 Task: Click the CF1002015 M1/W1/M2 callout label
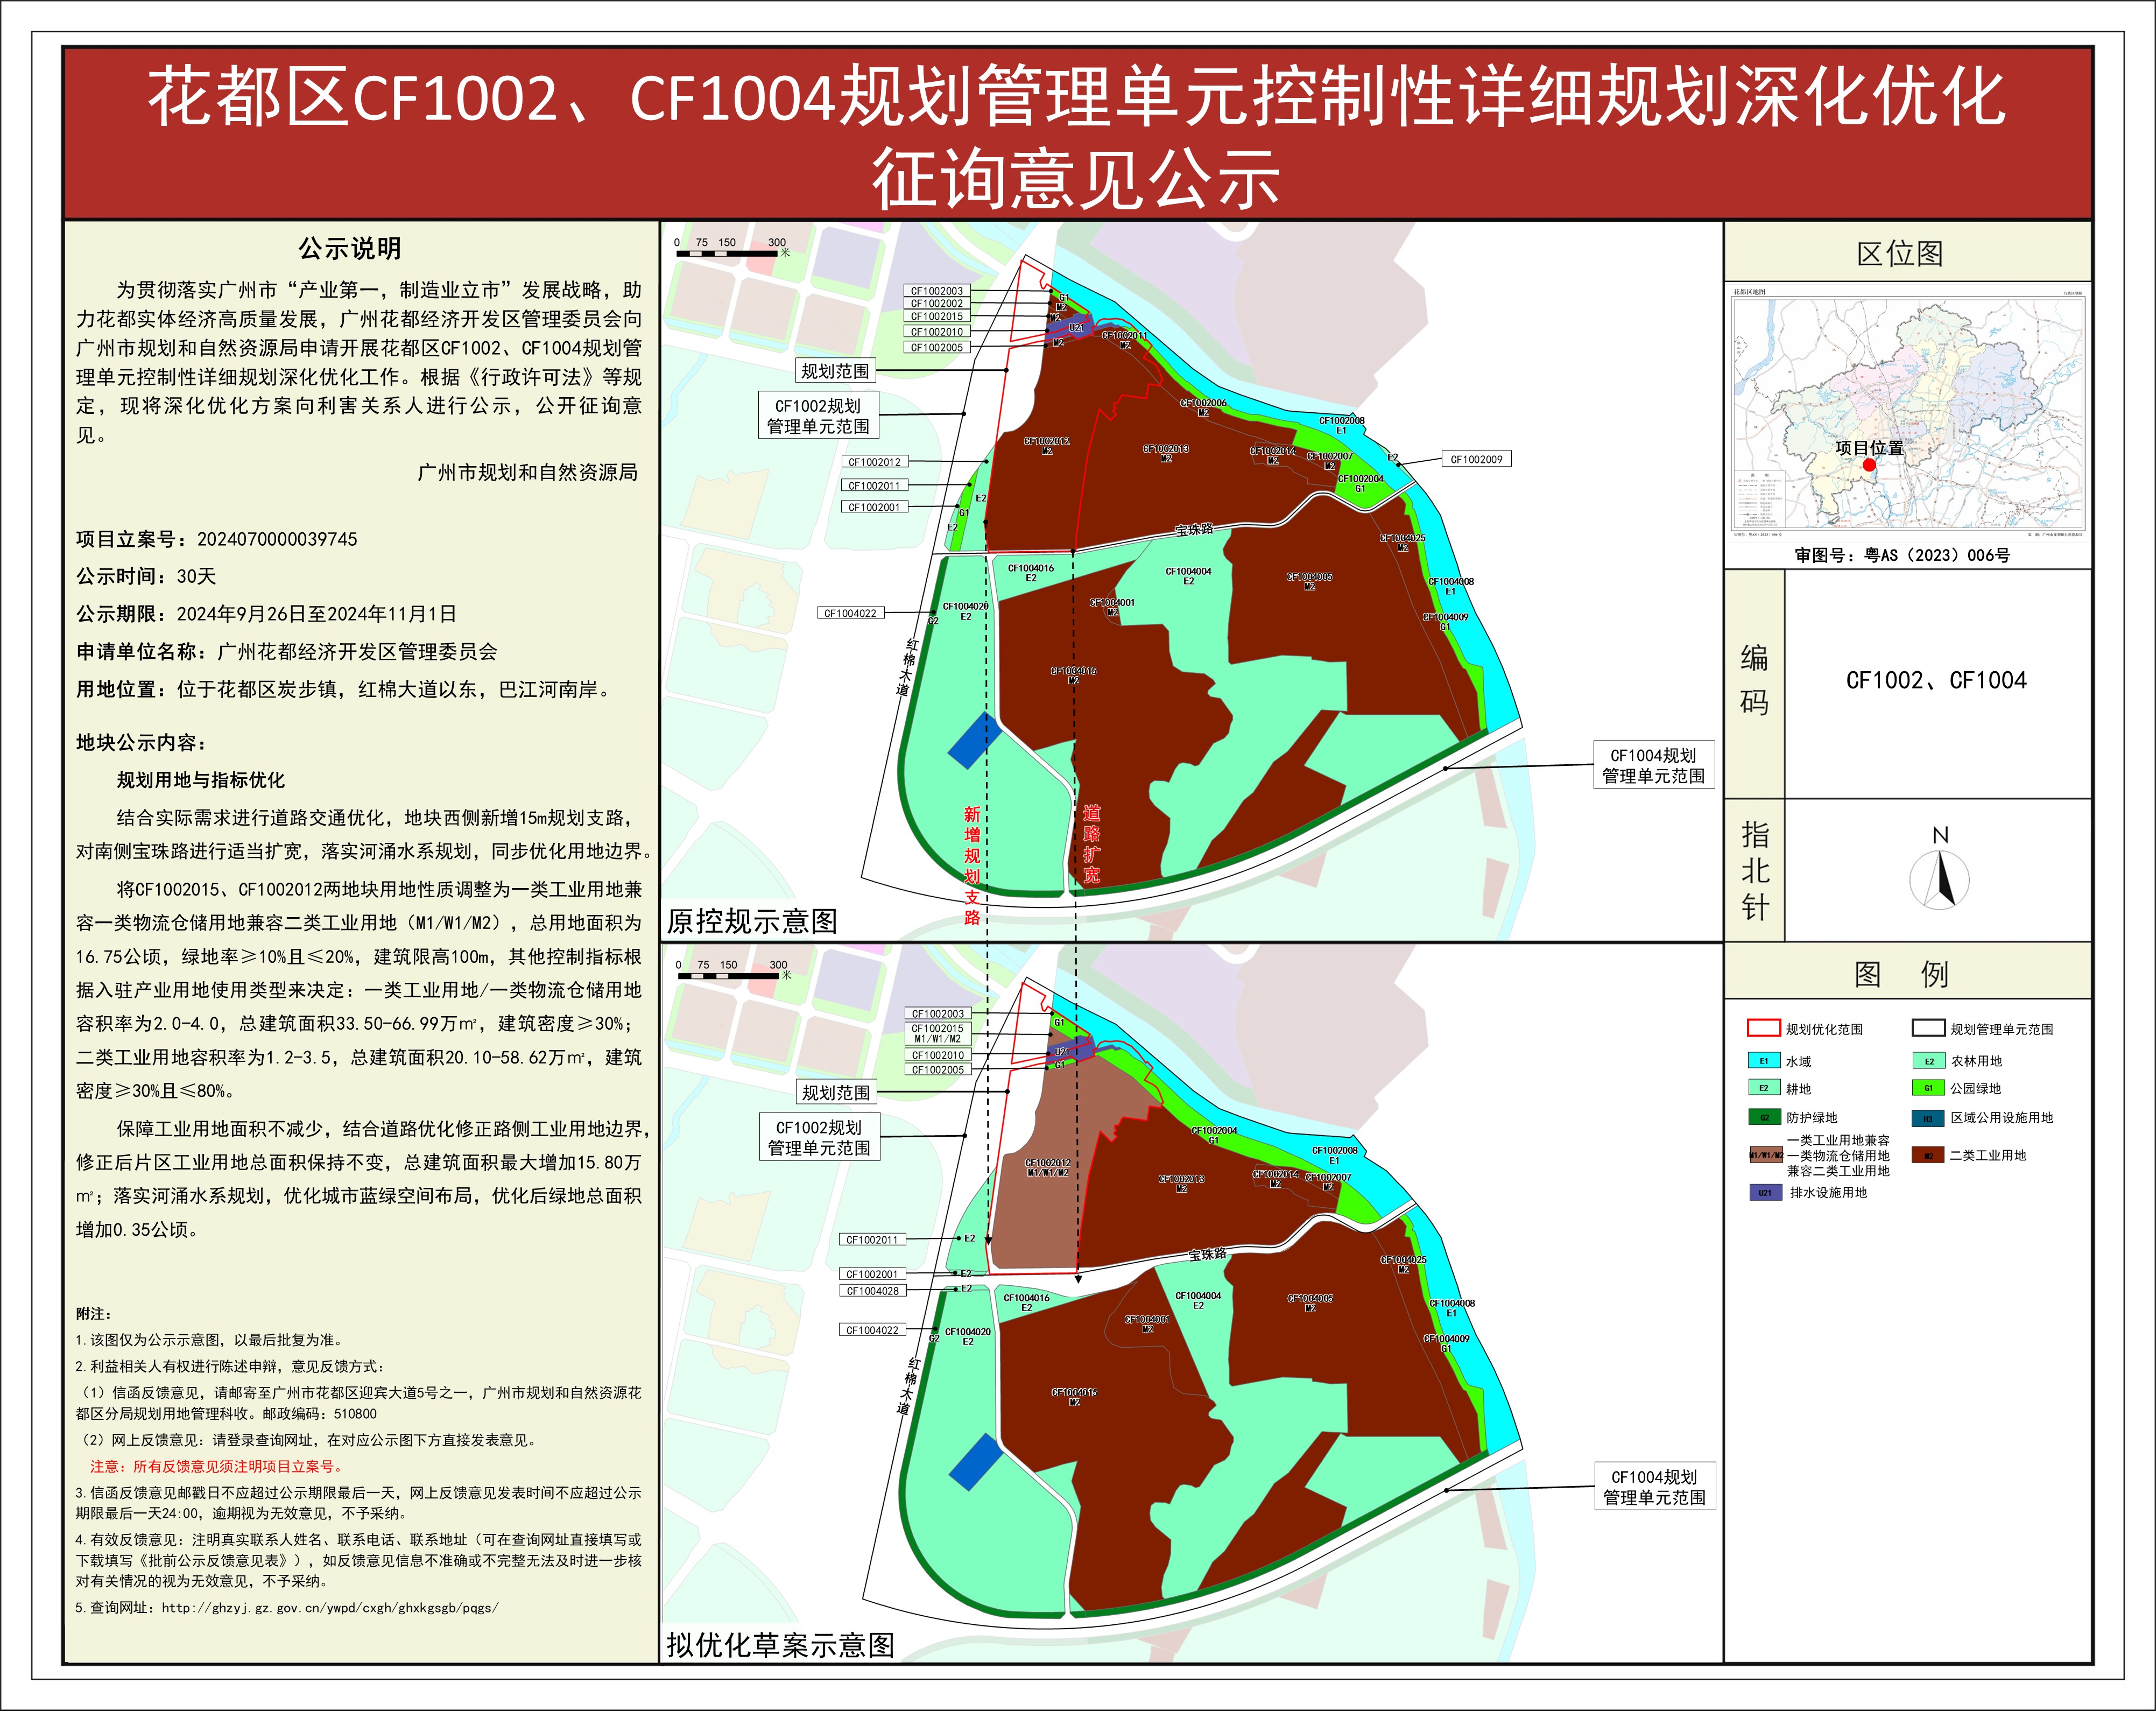937,1033
